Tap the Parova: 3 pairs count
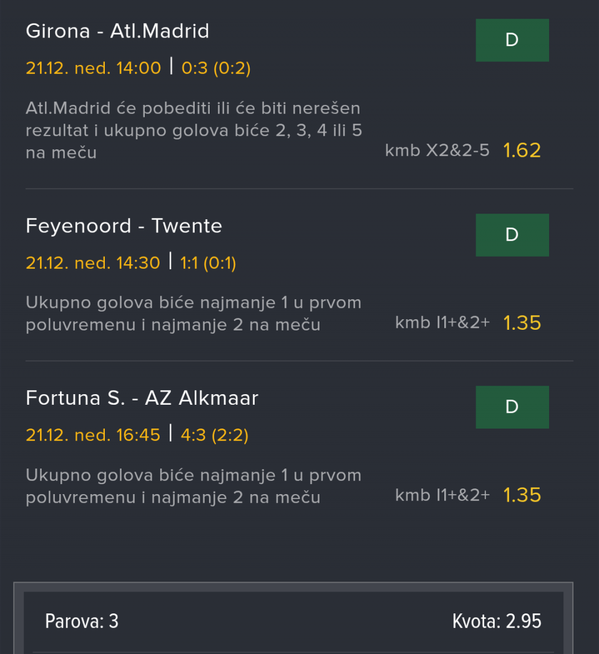Image resolution: width=599 pixels, height=654 pixels. (x=82, y=622)
